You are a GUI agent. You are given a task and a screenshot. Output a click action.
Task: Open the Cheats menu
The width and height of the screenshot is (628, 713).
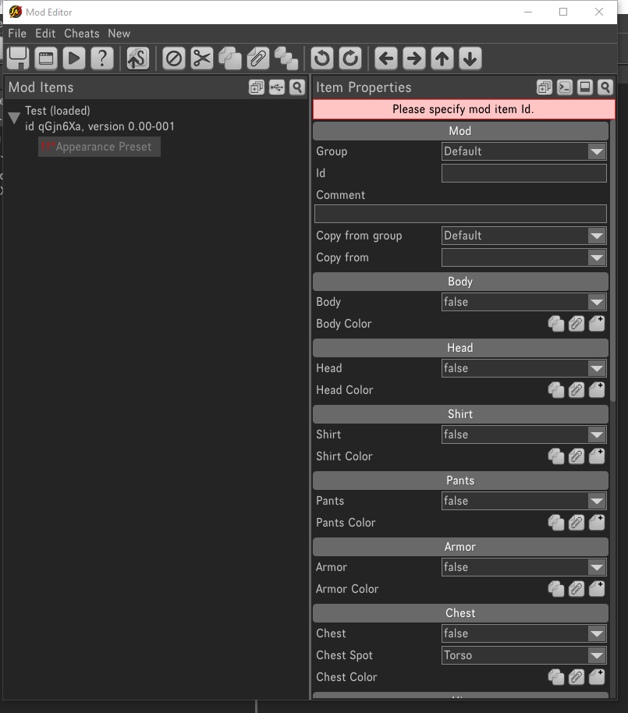(x=81, y=34)
